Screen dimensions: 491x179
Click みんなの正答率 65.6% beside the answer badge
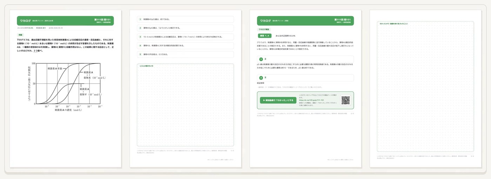[x=285, y=36]
